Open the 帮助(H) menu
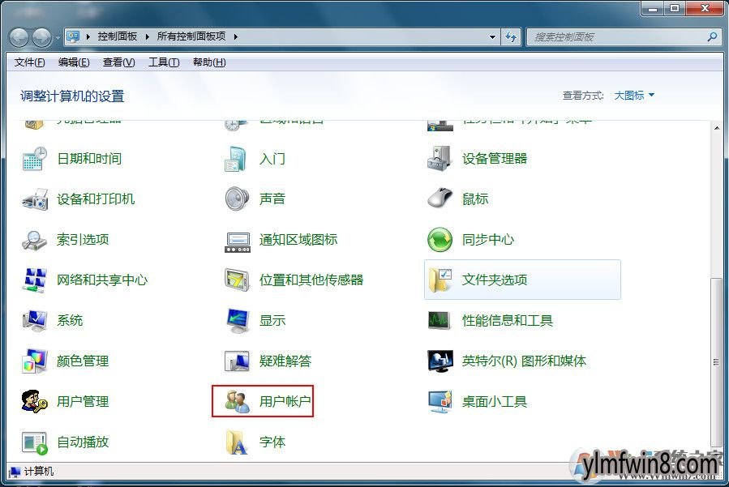The width and height of the screenshot is (729, 487). [x=209, y=62]
